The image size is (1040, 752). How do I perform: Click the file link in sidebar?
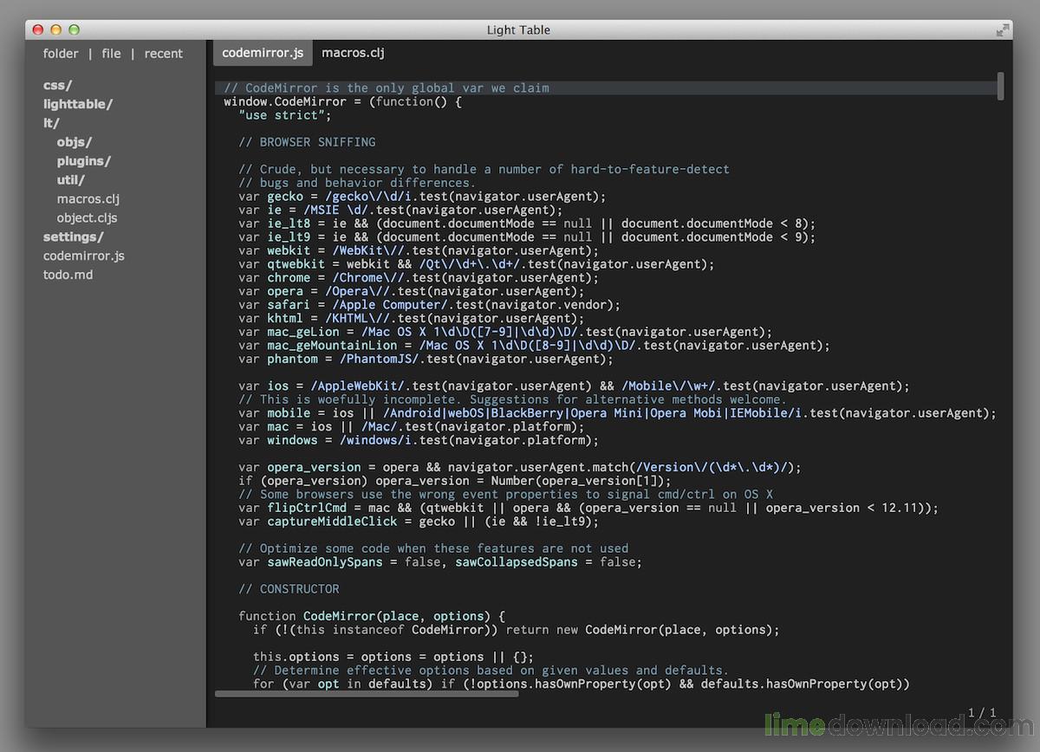(x=111, y=54)
